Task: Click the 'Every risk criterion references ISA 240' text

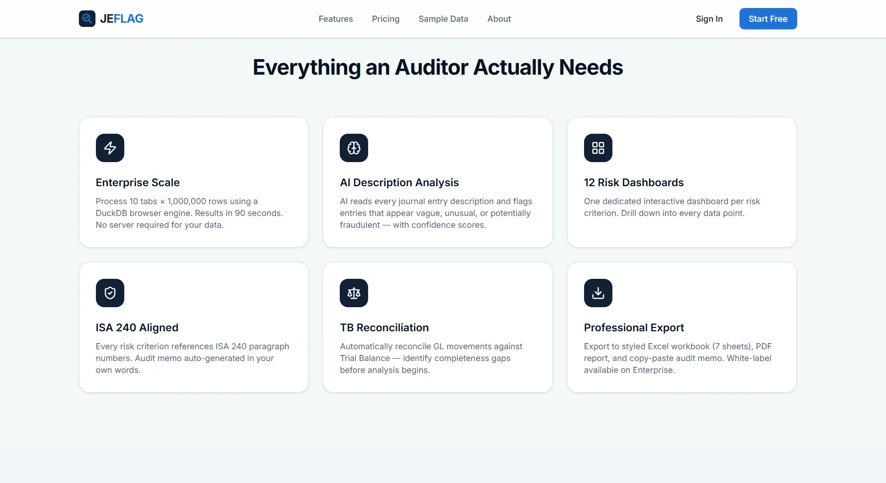Action: tap(192, 358)
